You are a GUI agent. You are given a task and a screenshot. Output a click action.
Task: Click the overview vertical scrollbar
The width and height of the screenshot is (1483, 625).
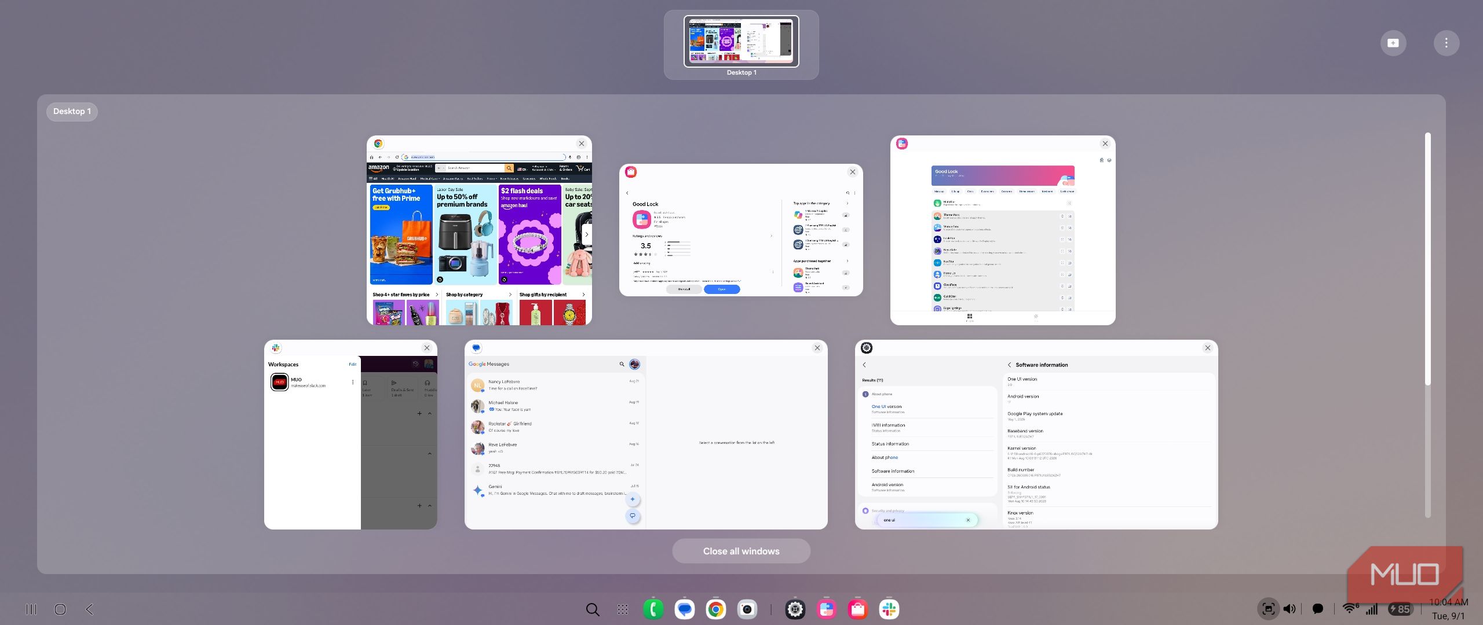[1428, 259]
